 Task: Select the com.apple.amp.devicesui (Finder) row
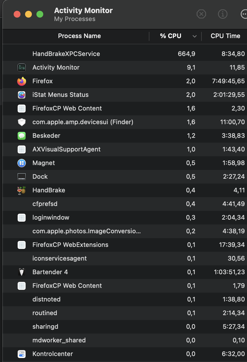click(125, 122)
